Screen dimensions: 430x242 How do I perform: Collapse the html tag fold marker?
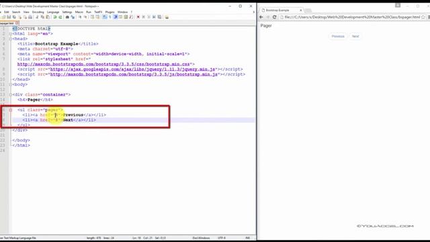coord(11,34)
